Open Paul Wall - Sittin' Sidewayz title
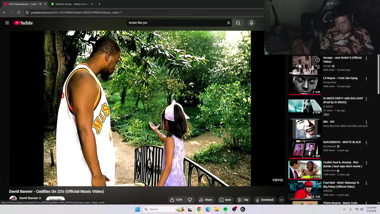 click(341, 185)
